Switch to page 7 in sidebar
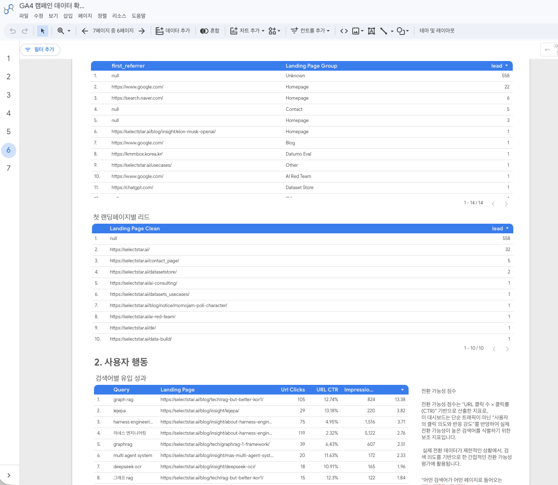Viewport: 558px width, 485px height. point(9,168)
